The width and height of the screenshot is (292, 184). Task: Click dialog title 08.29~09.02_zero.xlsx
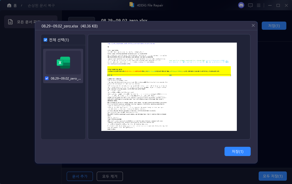60,26
